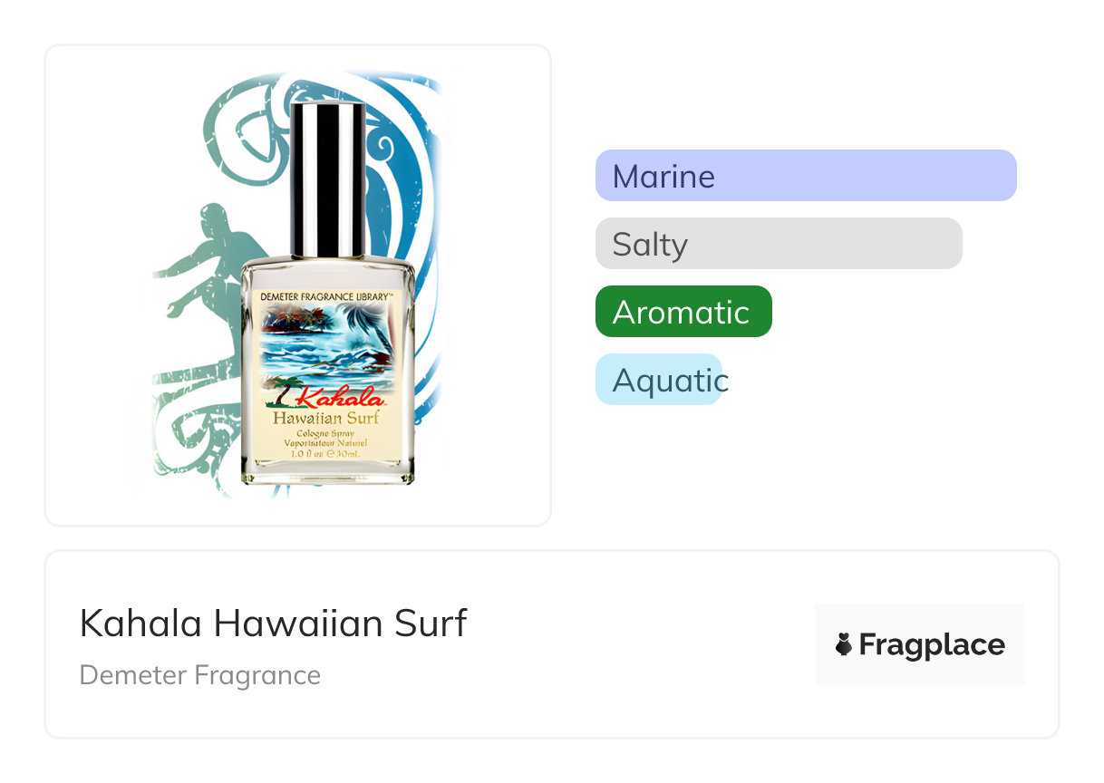
Task: Click the Kahala Hawaiian Surf title
Action: 273,623
